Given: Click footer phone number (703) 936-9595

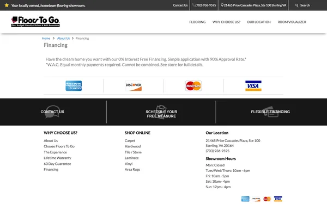Looking at the screenshot, I should tap(217, 151).
